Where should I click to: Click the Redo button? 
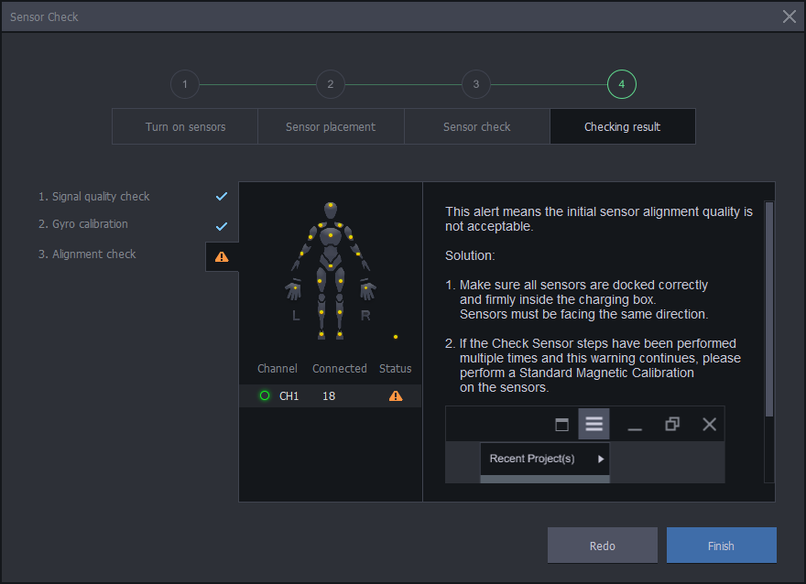[603, 546]
